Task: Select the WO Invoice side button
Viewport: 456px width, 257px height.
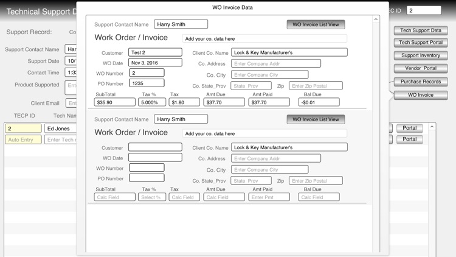Action: [421, 95]
